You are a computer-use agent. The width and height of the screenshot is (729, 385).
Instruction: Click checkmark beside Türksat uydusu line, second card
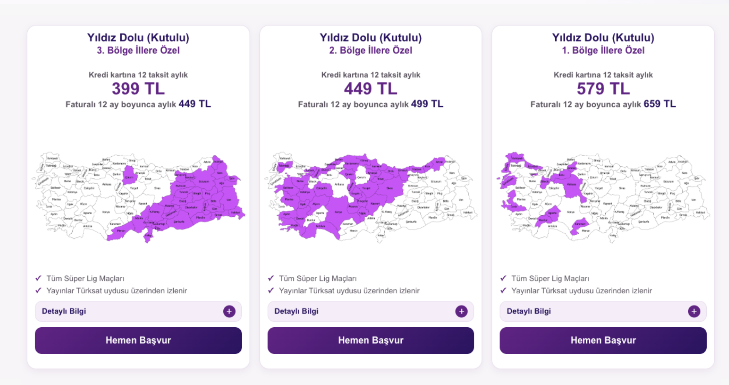271,290
